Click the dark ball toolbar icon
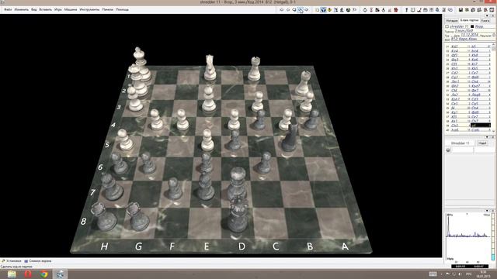Screen dimensions: 497x279 (x=348, y=10)
